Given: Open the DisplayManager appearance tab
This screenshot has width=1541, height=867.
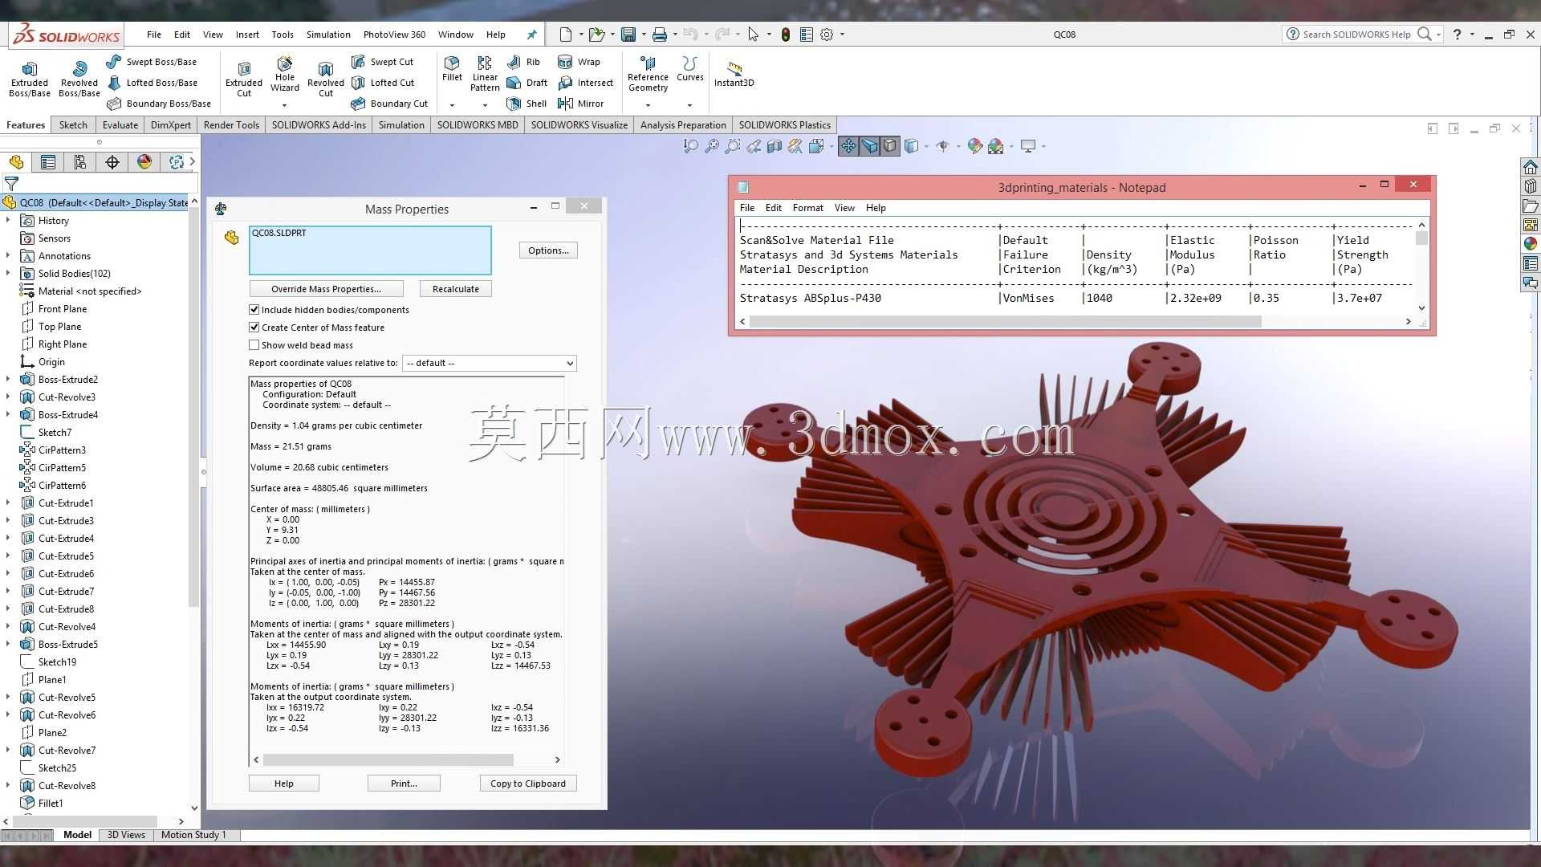Looking at the screenshot, I should pyautogui.click(x=144, y=162).
